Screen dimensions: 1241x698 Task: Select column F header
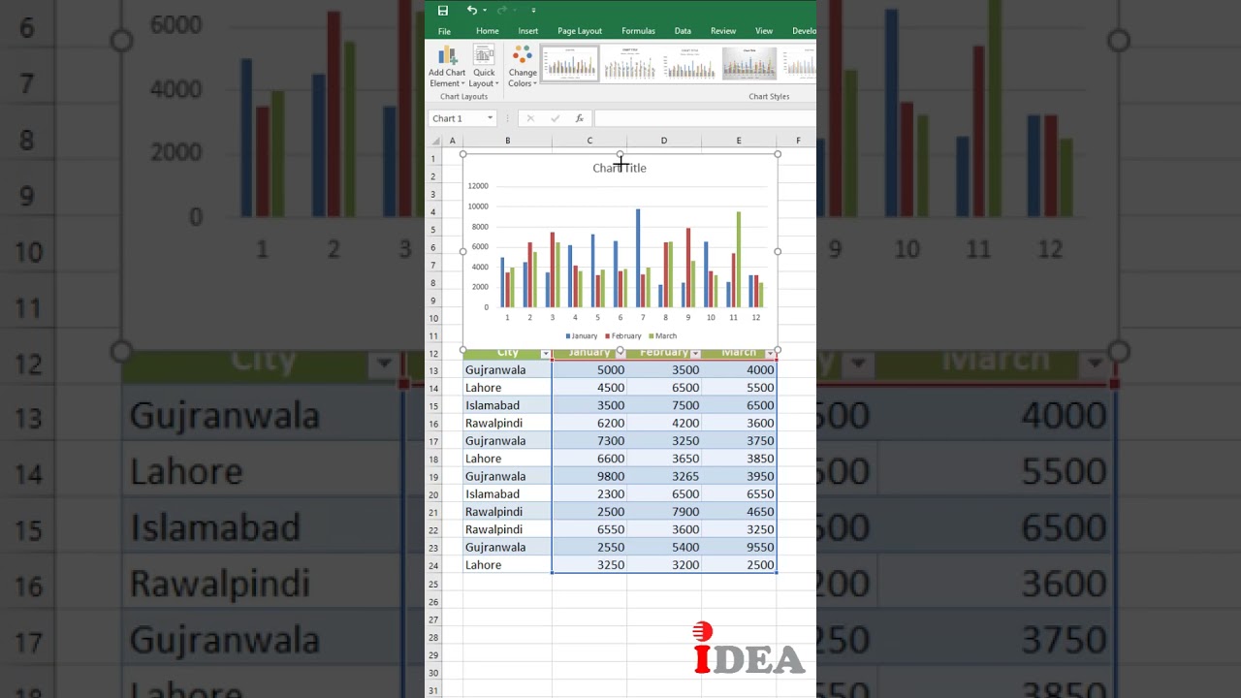tap(798, 141)
